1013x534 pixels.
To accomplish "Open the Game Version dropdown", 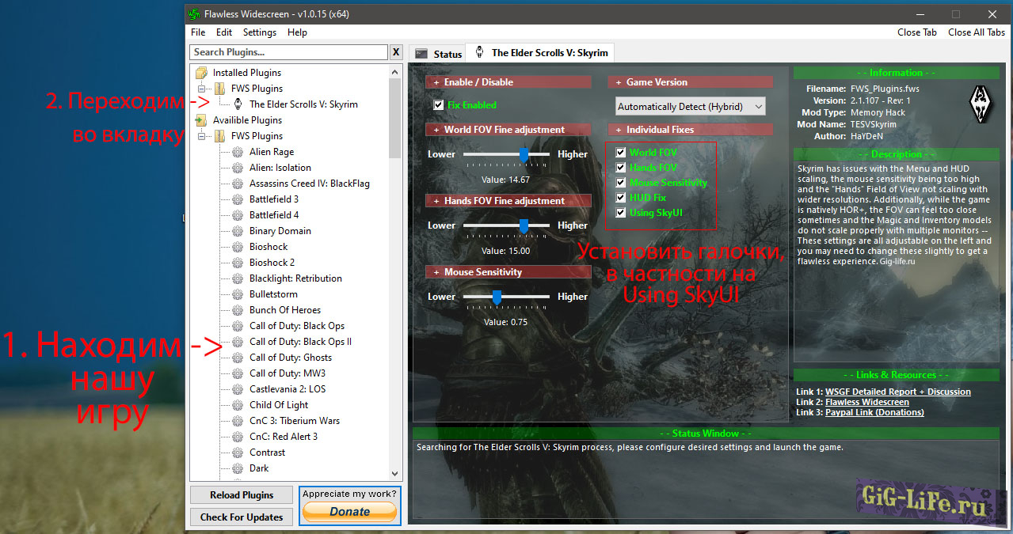I will tap(690, 106).
